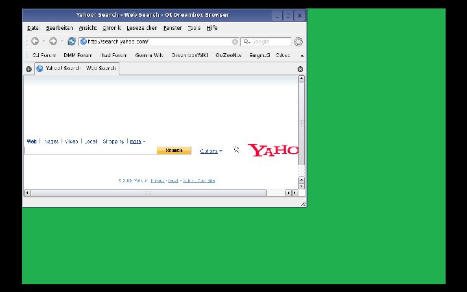Screen dimensions: 467x292
Task: Click the Submit Your Site footer link
Action: click(x=199, y=180)
